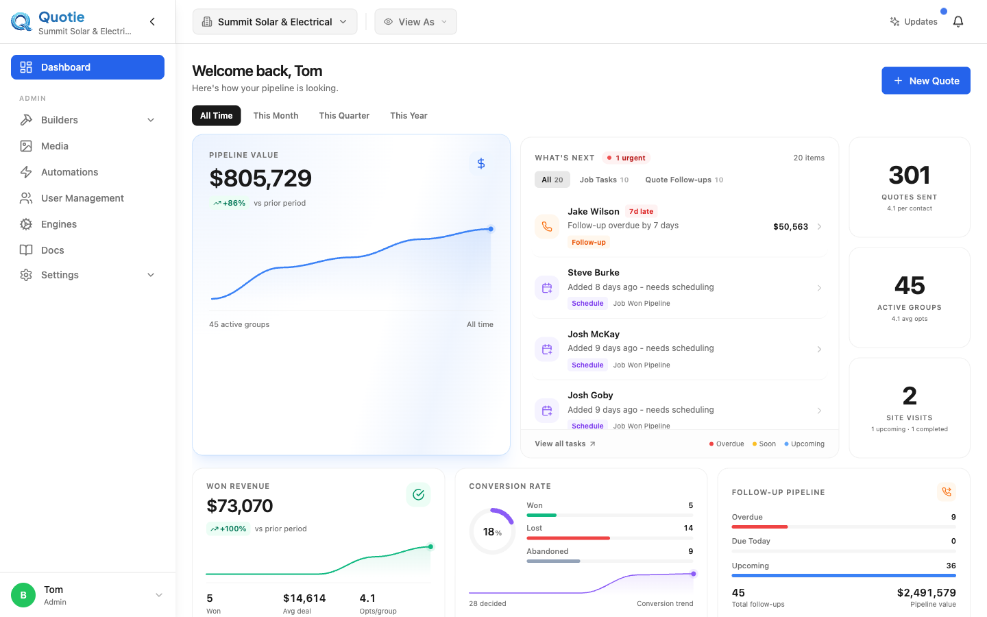987x617 pixels.
Task: Open the notifications bell
Action: pyautogui.click(x=958, y=22)
